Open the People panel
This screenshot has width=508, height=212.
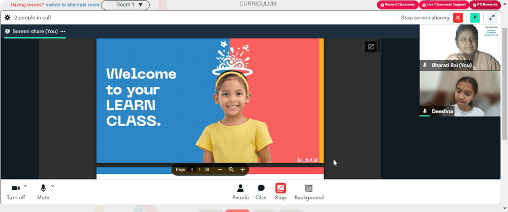[x=240, y=192]
